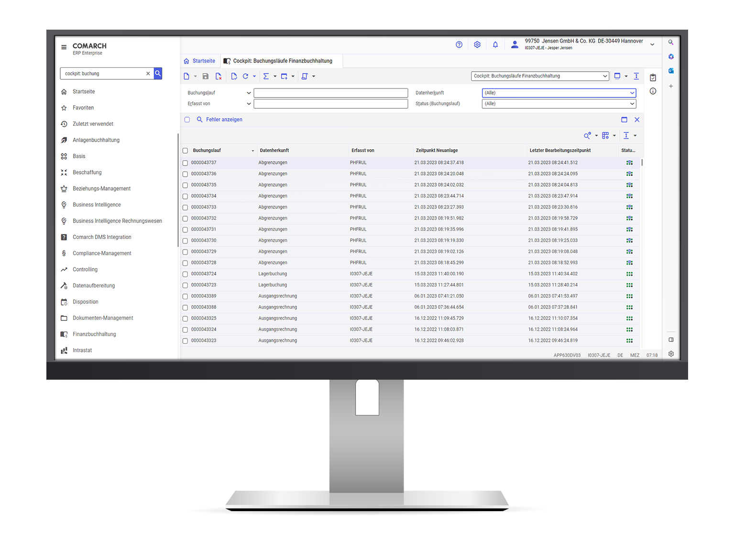Sort by Zeitpunkt Neuanlage column header
This screenshot has height=547, width=734.
tap(437, 151)
